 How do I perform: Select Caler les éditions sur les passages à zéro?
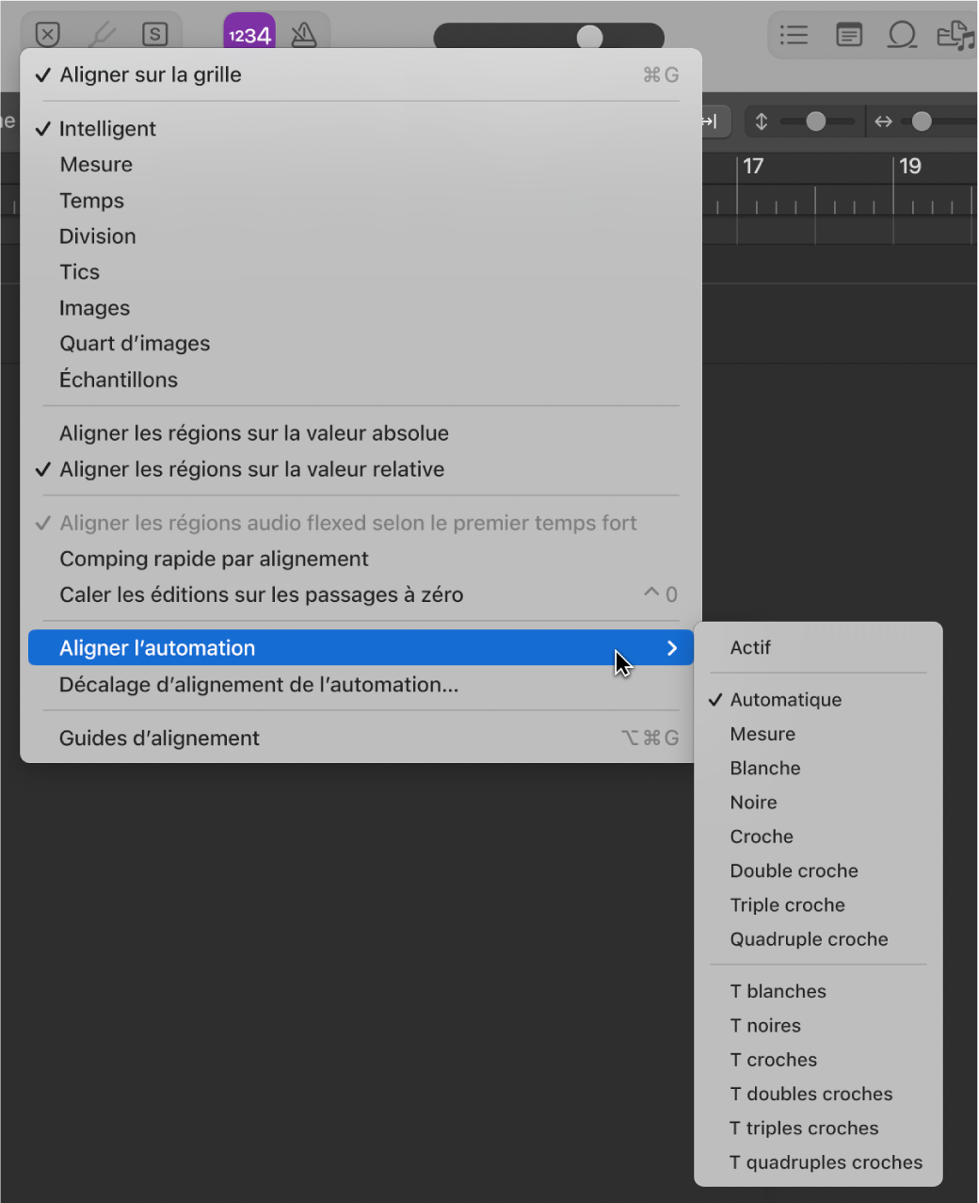click(262, 594)
